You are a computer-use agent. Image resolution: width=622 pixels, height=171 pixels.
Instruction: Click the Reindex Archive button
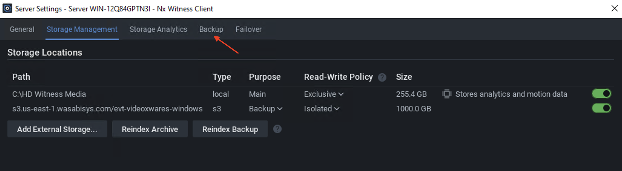[150, 129]
